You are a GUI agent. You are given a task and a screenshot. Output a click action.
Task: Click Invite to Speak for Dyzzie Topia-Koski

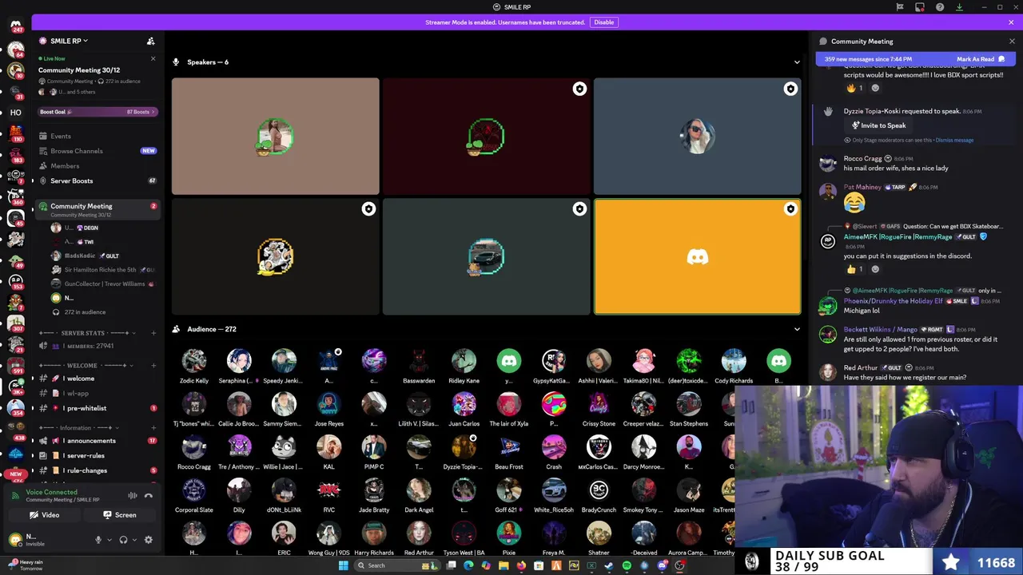[x=879, y=125]
